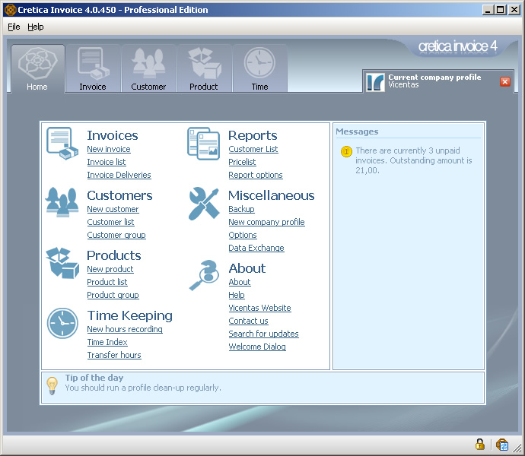Open the Options link
Viewport: 525px width, 456px height.
click(243, 235)
